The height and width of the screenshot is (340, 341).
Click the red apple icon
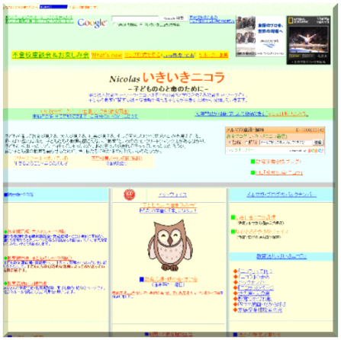[129, 194]
